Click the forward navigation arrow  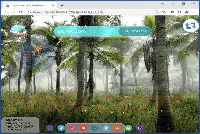14,12
